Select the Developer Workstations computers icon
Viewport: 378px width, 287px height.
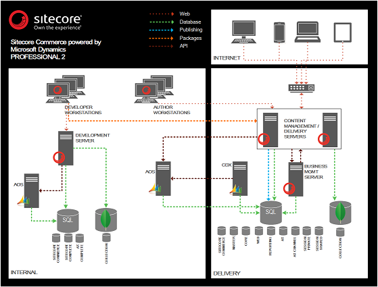point(66,89)
